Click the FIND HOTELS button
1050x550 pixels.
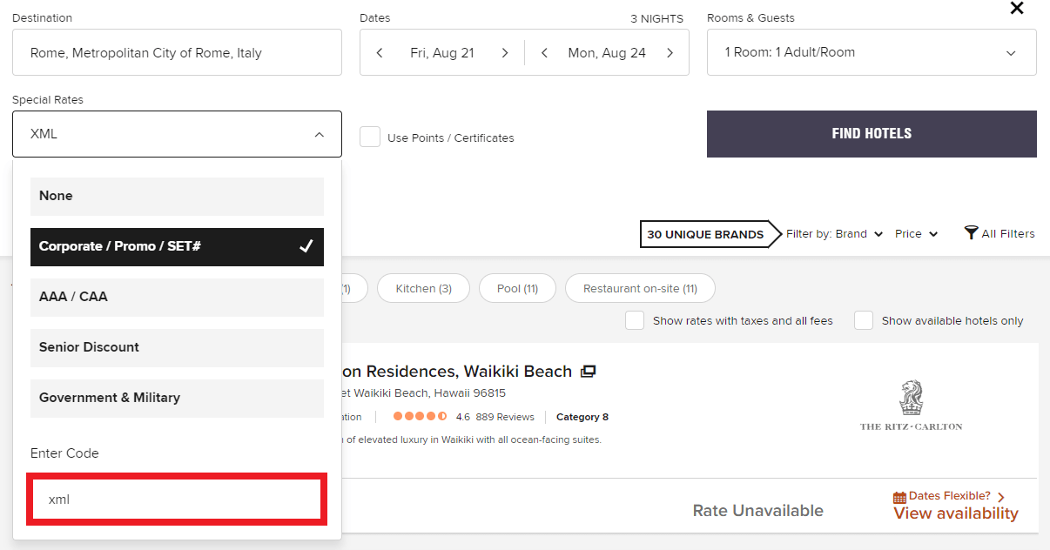click(872, 134)
